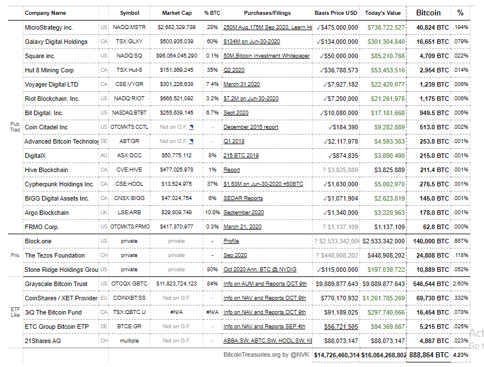Image resolution: width=484 pixels, height=367 pixels.
Task: Open Grayscale 'Info on AUM and Reports OCT 9th'
Action: click(x=265, y=284)
